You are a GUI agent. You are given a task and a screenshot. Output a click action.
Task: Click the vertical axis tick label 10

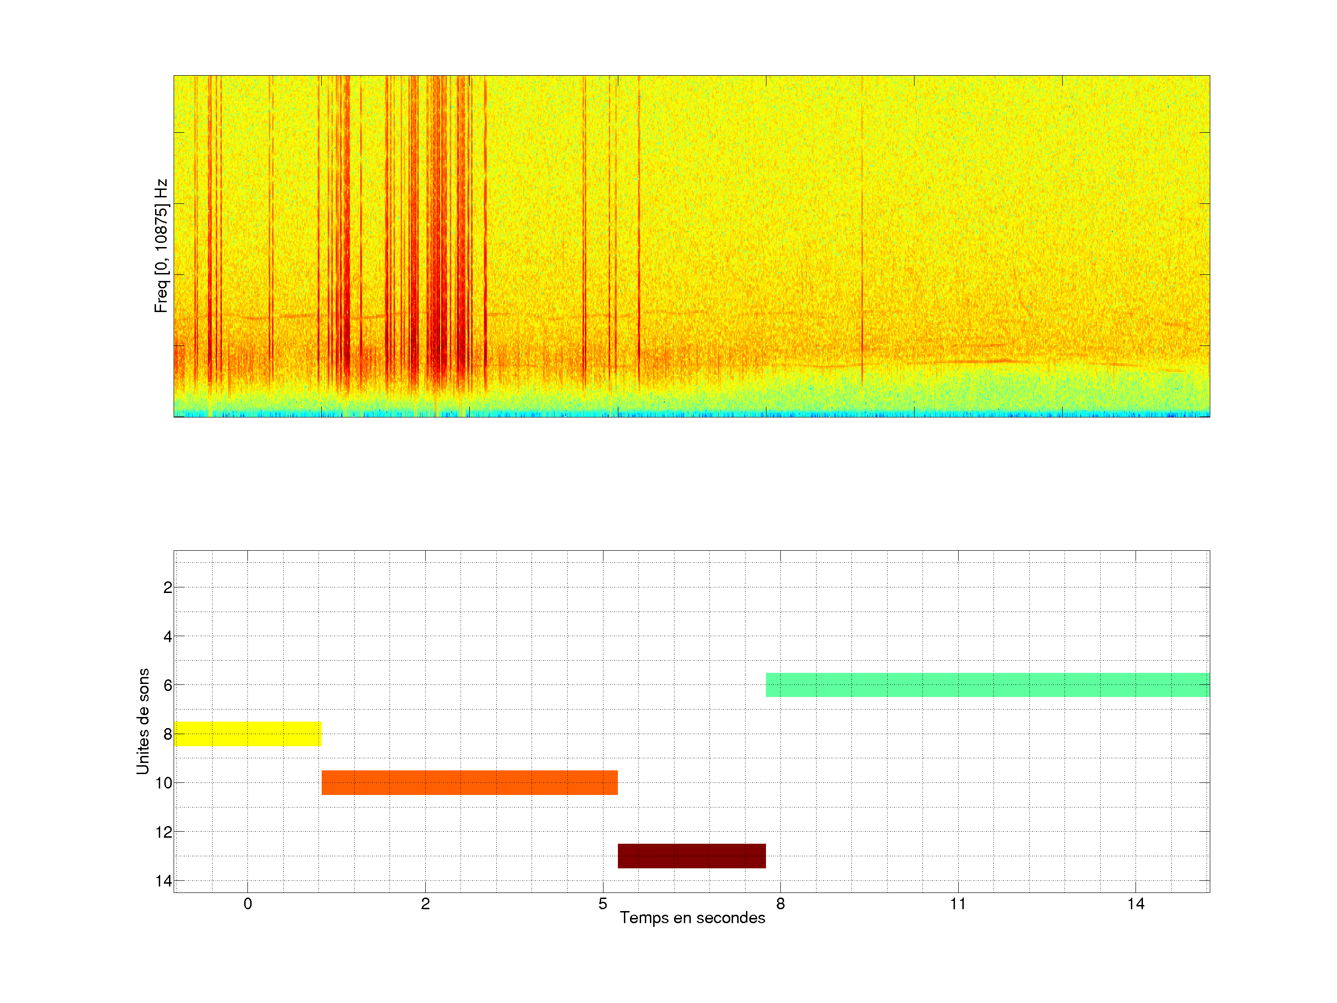[x=164, y=783]
